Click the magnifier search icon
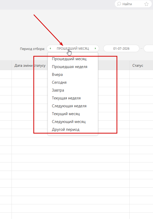This screenshot has height=219, width=153. tap(119, 4)
